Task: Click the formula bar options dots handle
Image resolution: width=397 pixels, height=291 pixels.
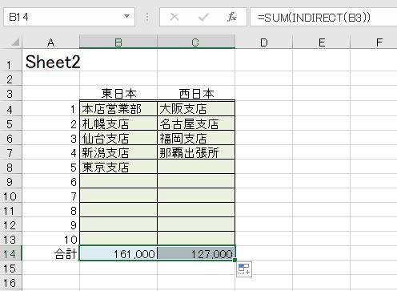Action: click(x=147, y=17)
